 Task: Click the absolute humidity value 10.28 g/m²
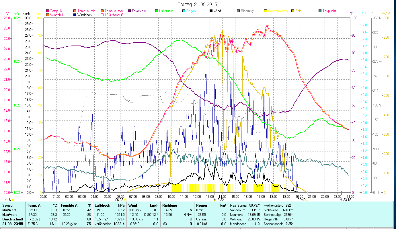pos(69,224)
